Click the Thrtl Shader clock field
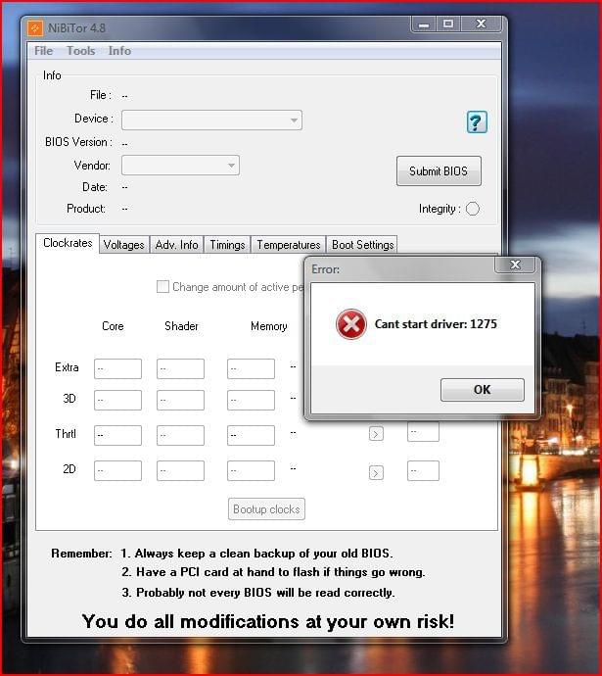 [180, 435]
